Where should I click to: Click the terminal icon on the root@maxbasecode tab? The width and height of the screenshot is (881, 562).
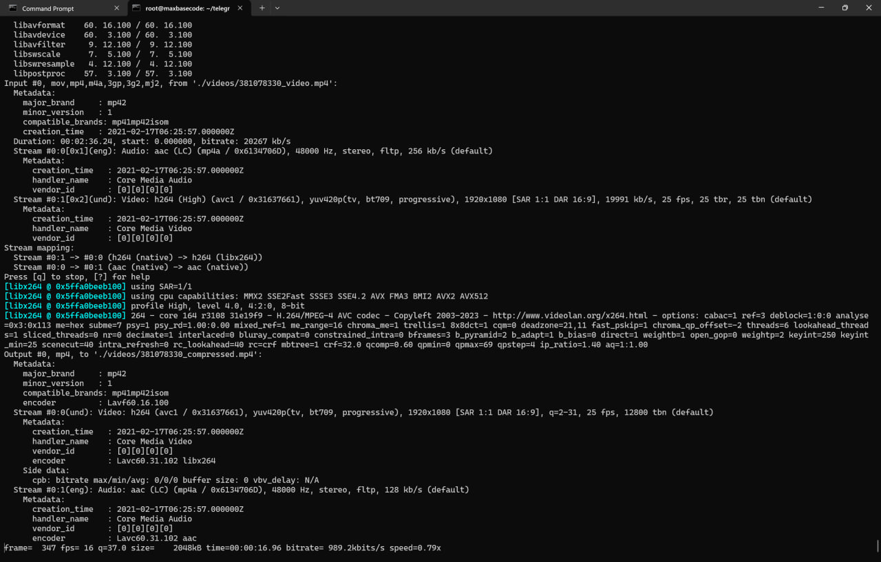[x=138, y=8]
